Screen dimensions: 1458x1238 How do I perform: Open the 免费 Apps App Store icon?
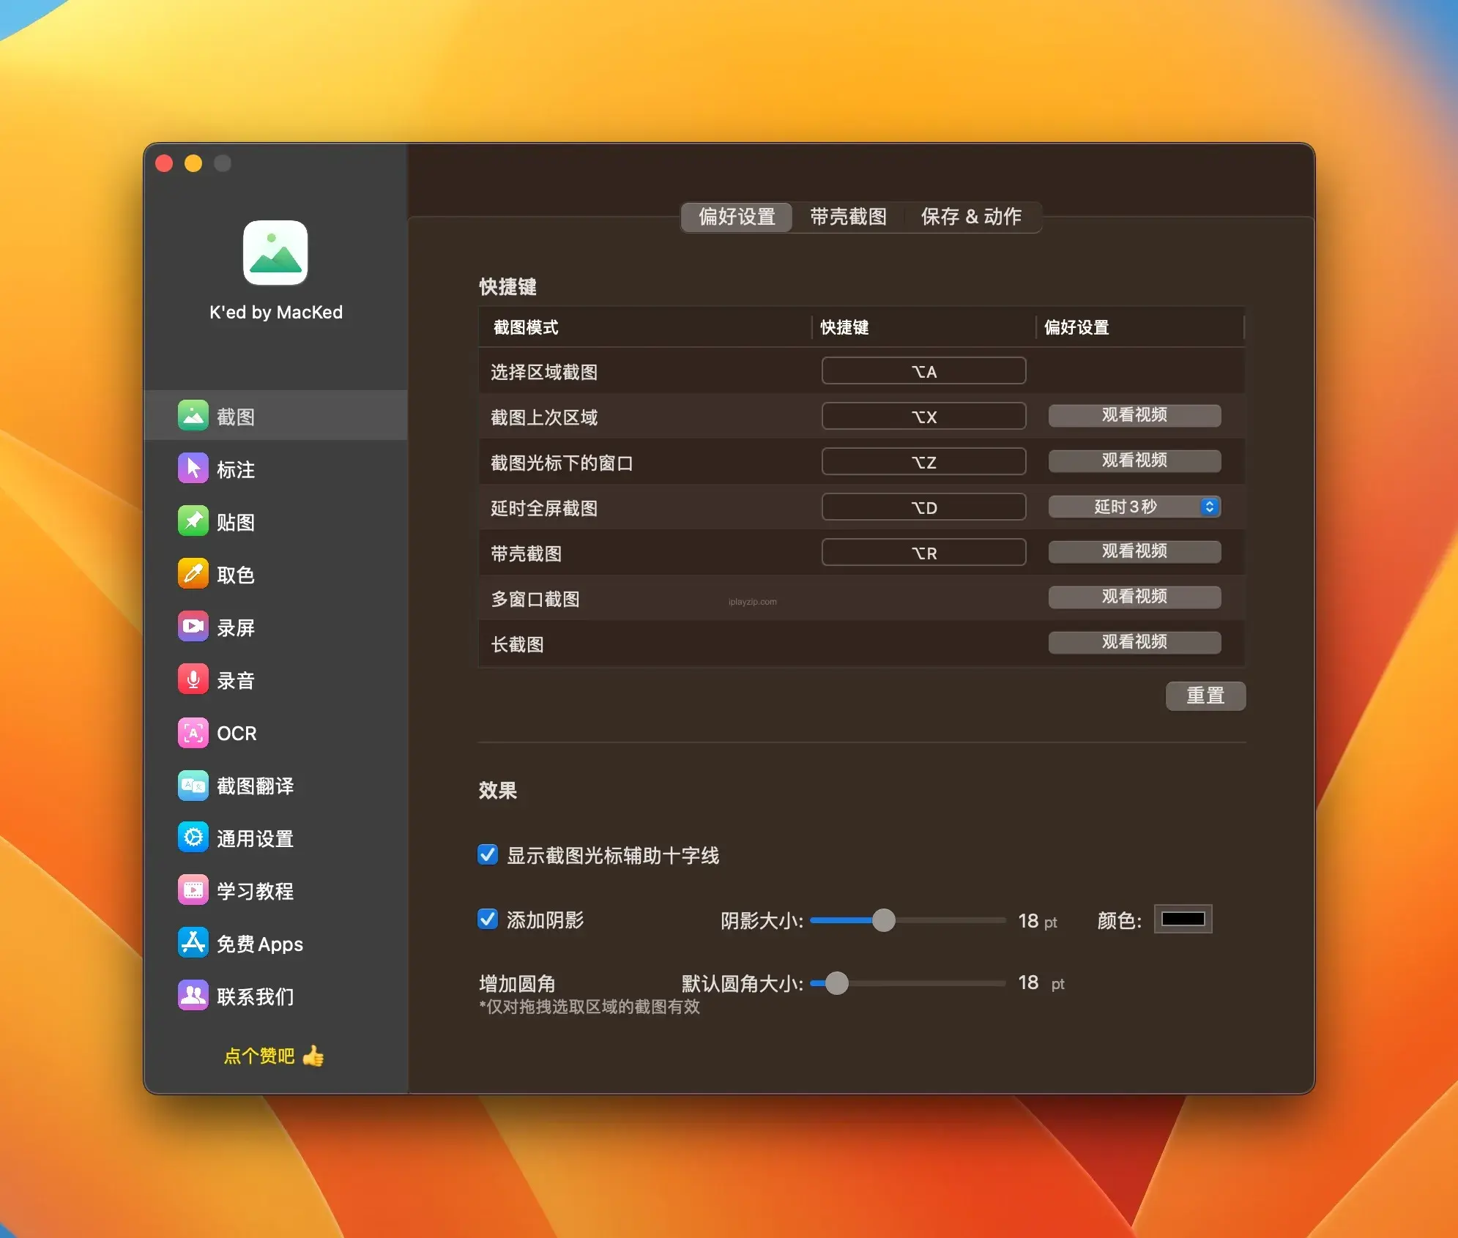pyautogui.click(x=193, y=943)
